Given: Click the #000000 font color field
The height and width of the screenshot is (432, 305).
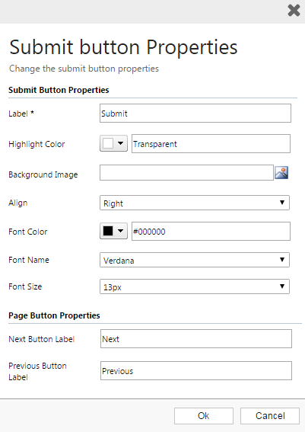Looking at the screenshot, I should pos(211,231).
